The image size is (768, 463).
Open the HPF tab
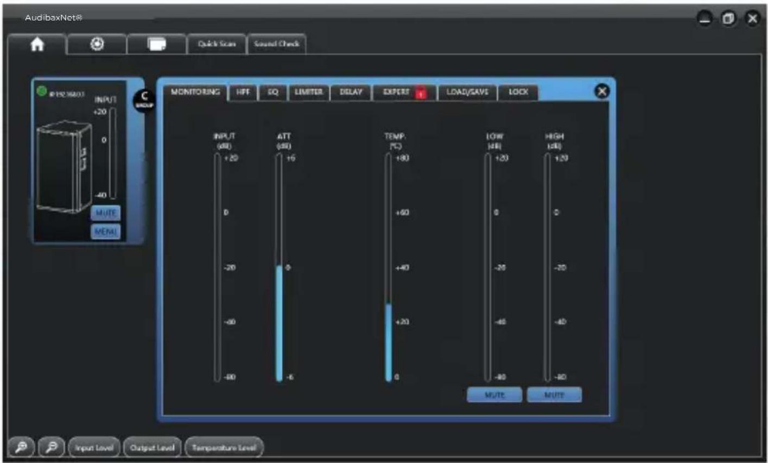(243, 92)
